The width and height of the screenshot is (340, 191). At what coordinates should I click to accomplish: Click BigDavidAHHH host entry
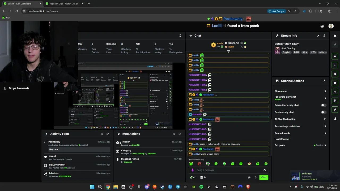tap(77, 166)
